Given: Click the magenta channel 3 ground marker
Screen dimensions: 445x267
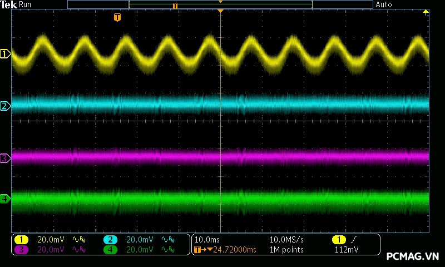Looking at the screenshot, I should (x=5, y=159).
